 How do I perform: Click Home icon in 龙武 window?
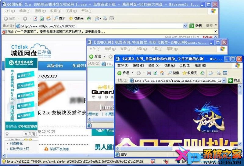pos(162,73)
